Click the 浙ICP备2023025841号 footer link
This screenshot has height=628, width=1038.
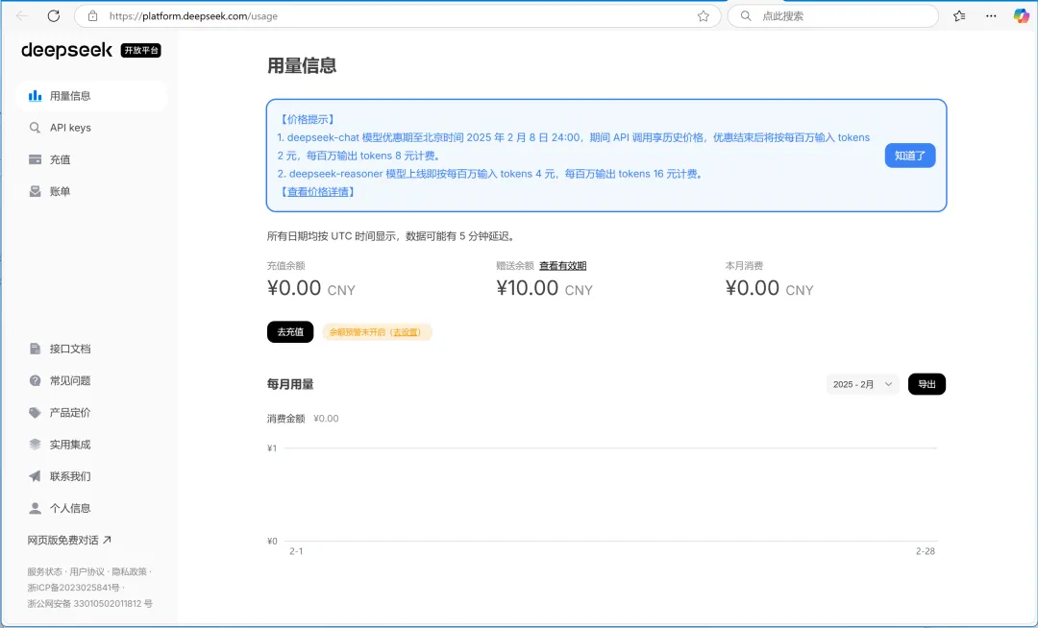[73, 588]
